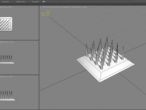
Task: Click the Edged Faces label of the upper-left viewport
Action: point(4,7)
